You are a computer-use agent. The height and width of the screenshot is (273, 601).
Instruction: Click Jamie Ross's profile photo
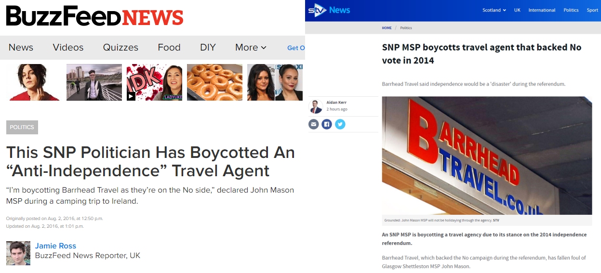[18, 253]
